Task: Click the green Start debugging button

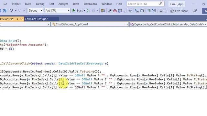Action: tap(78, 11)
